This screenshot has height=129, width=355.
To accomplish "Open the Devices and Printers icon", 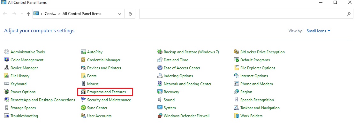I will 83,68.
